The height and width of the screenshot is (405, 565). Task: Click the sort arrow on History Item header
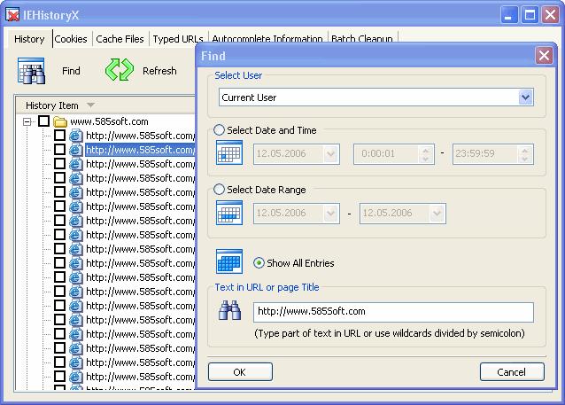(x=91, y=105)
